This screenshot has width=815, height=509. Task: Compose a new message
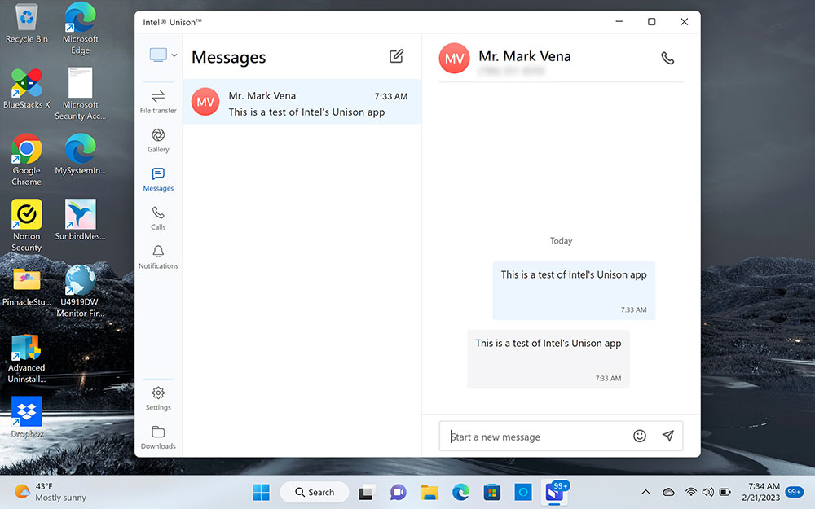tap(396, 56)
